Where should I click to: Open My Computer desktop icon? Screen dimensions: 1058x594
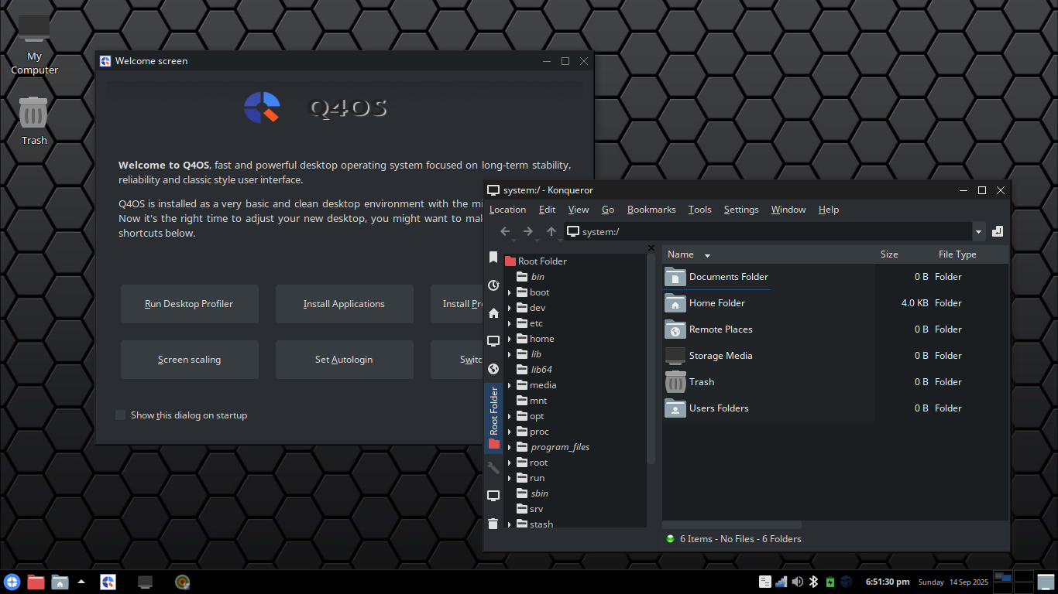point(34,46)
